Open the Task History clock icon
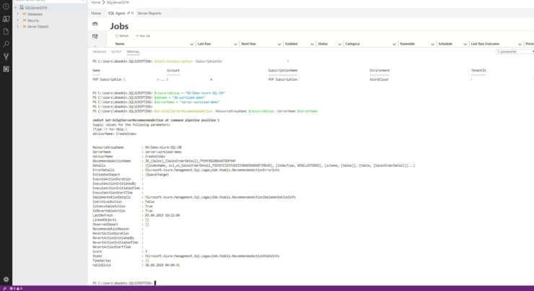The height and width of the screenshot is (291, 534). coord(6,4)
